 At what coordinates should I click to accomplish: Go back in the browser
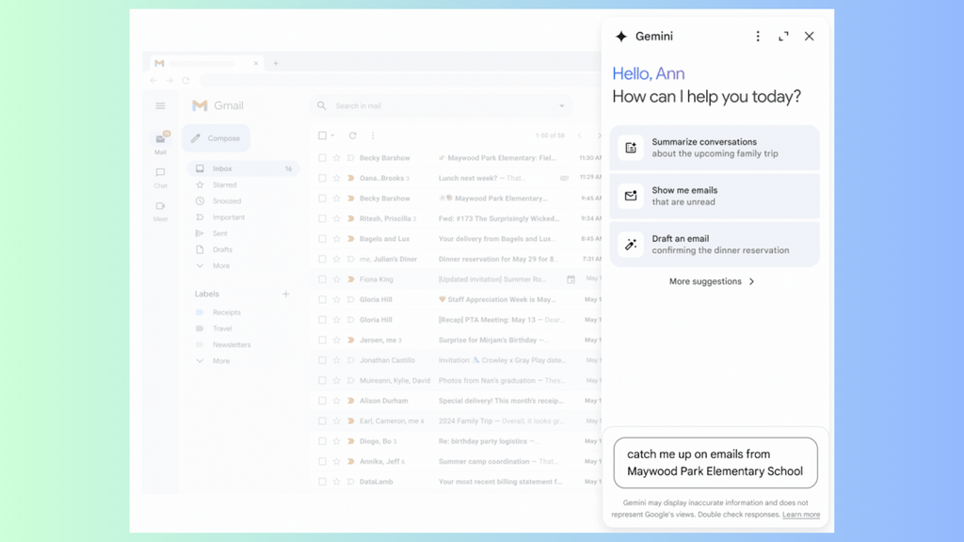[153, 81]
